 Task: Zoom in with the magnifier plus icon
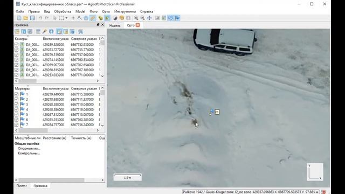pyautogui.click(x=136, y=18)
